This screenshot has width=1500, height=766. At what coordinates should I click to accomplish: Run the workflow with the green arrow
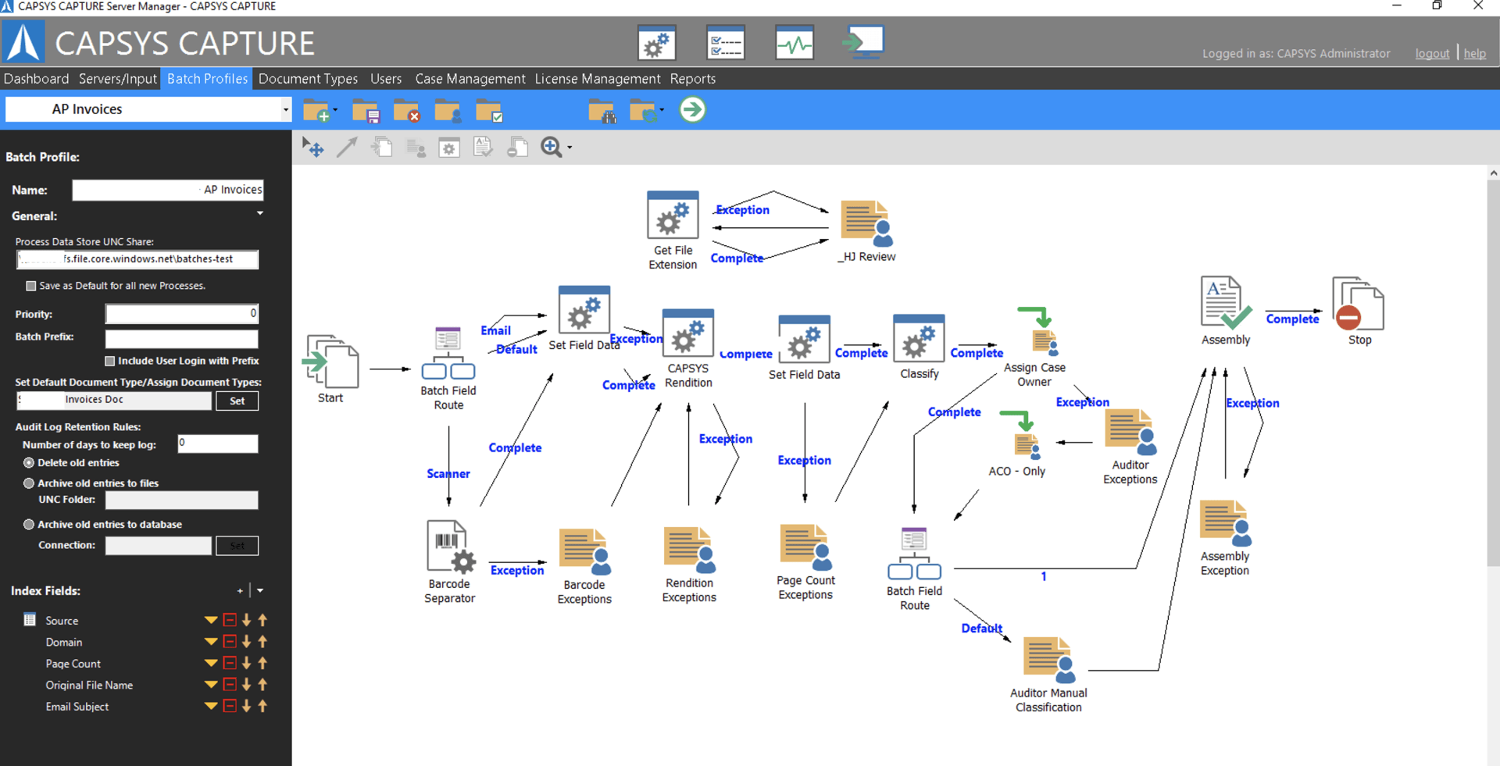(692, 110)
